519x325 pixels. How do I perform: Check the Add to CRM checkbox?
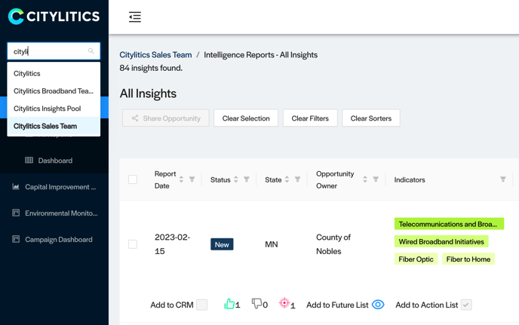tap(202, 305)
